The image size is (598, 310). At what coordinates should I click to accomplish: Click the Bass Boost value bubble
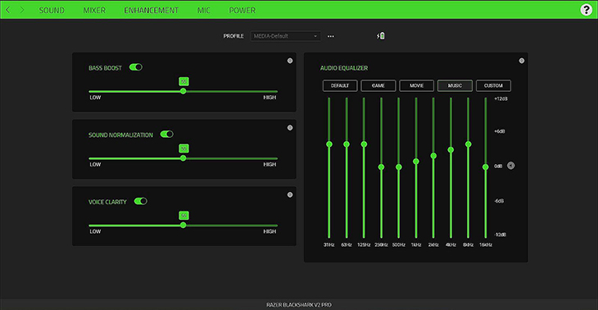click(x=183, y=81)
